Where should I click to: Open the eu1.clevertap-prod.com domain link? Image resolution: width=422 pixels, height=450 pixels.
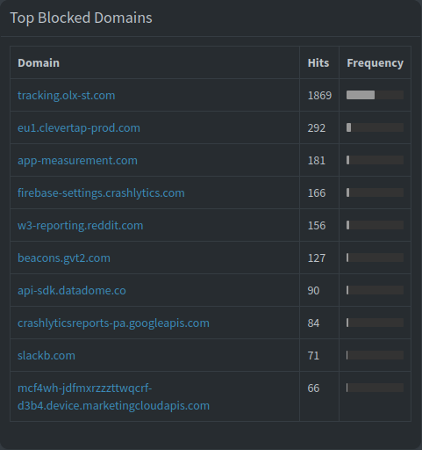79,128
